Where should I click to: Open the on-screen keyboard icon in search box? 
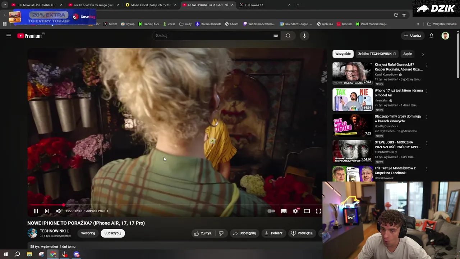tap(276, 36)
